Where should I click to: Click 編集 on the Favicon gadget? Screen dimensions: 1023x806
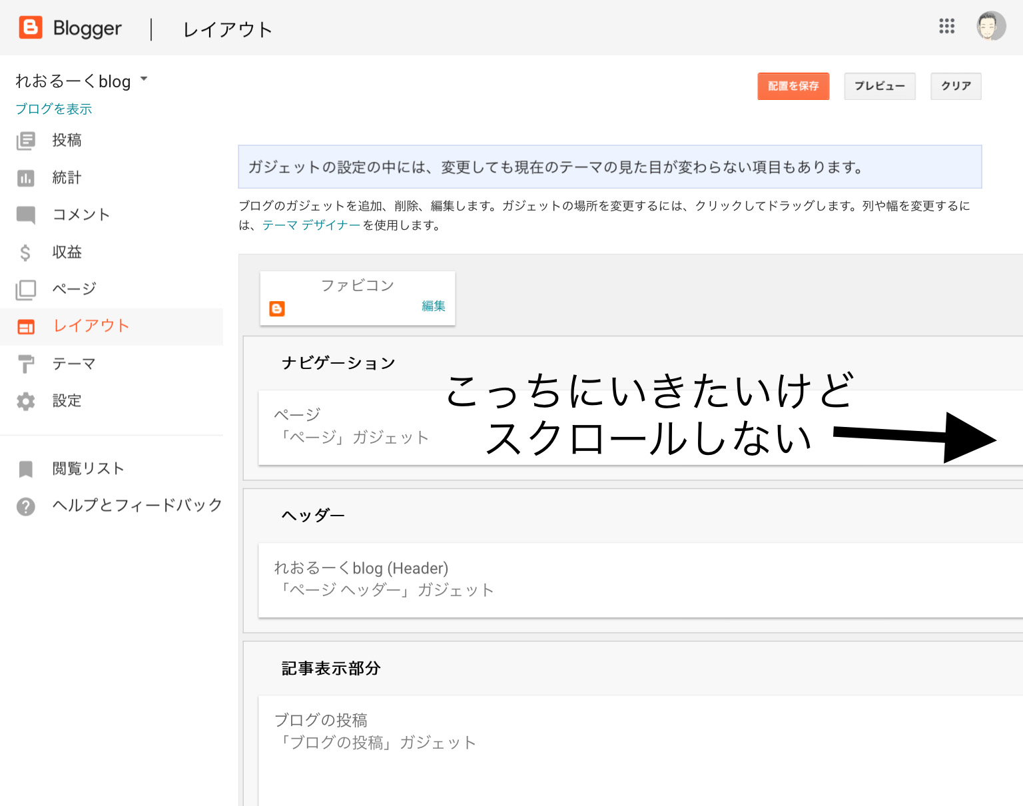tap(434, 306)
